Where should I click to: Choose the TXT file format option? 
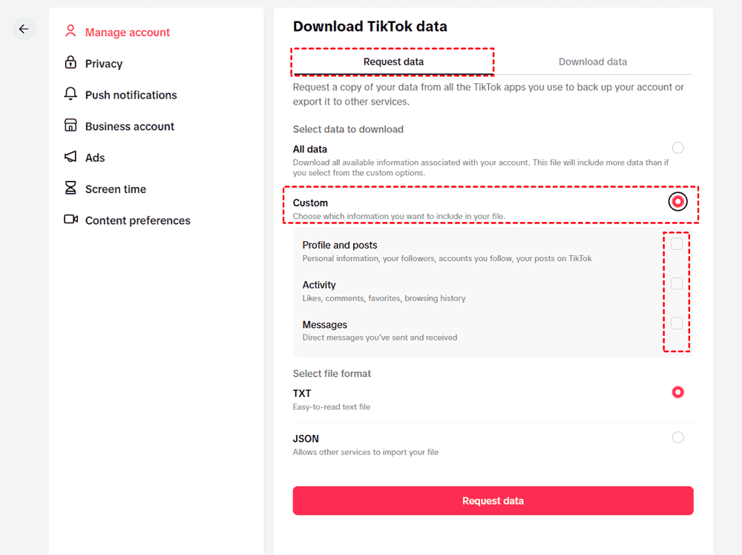[677, 392]
